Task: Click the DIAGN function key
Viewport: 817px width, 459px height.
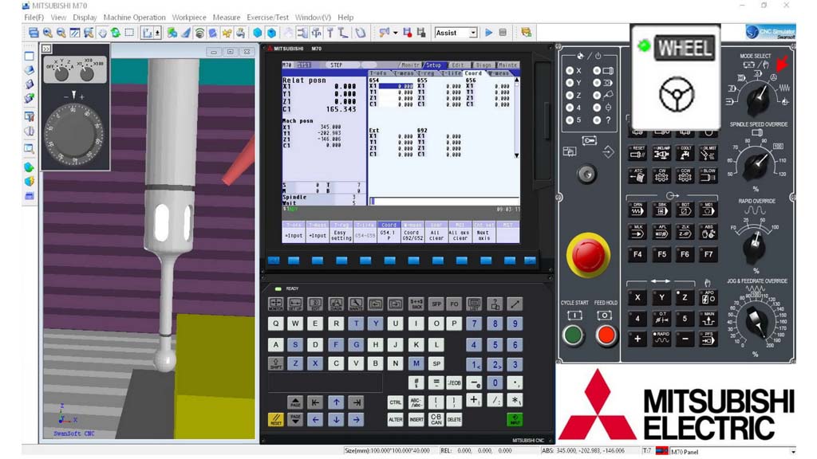Action: (x=336, y=304)
